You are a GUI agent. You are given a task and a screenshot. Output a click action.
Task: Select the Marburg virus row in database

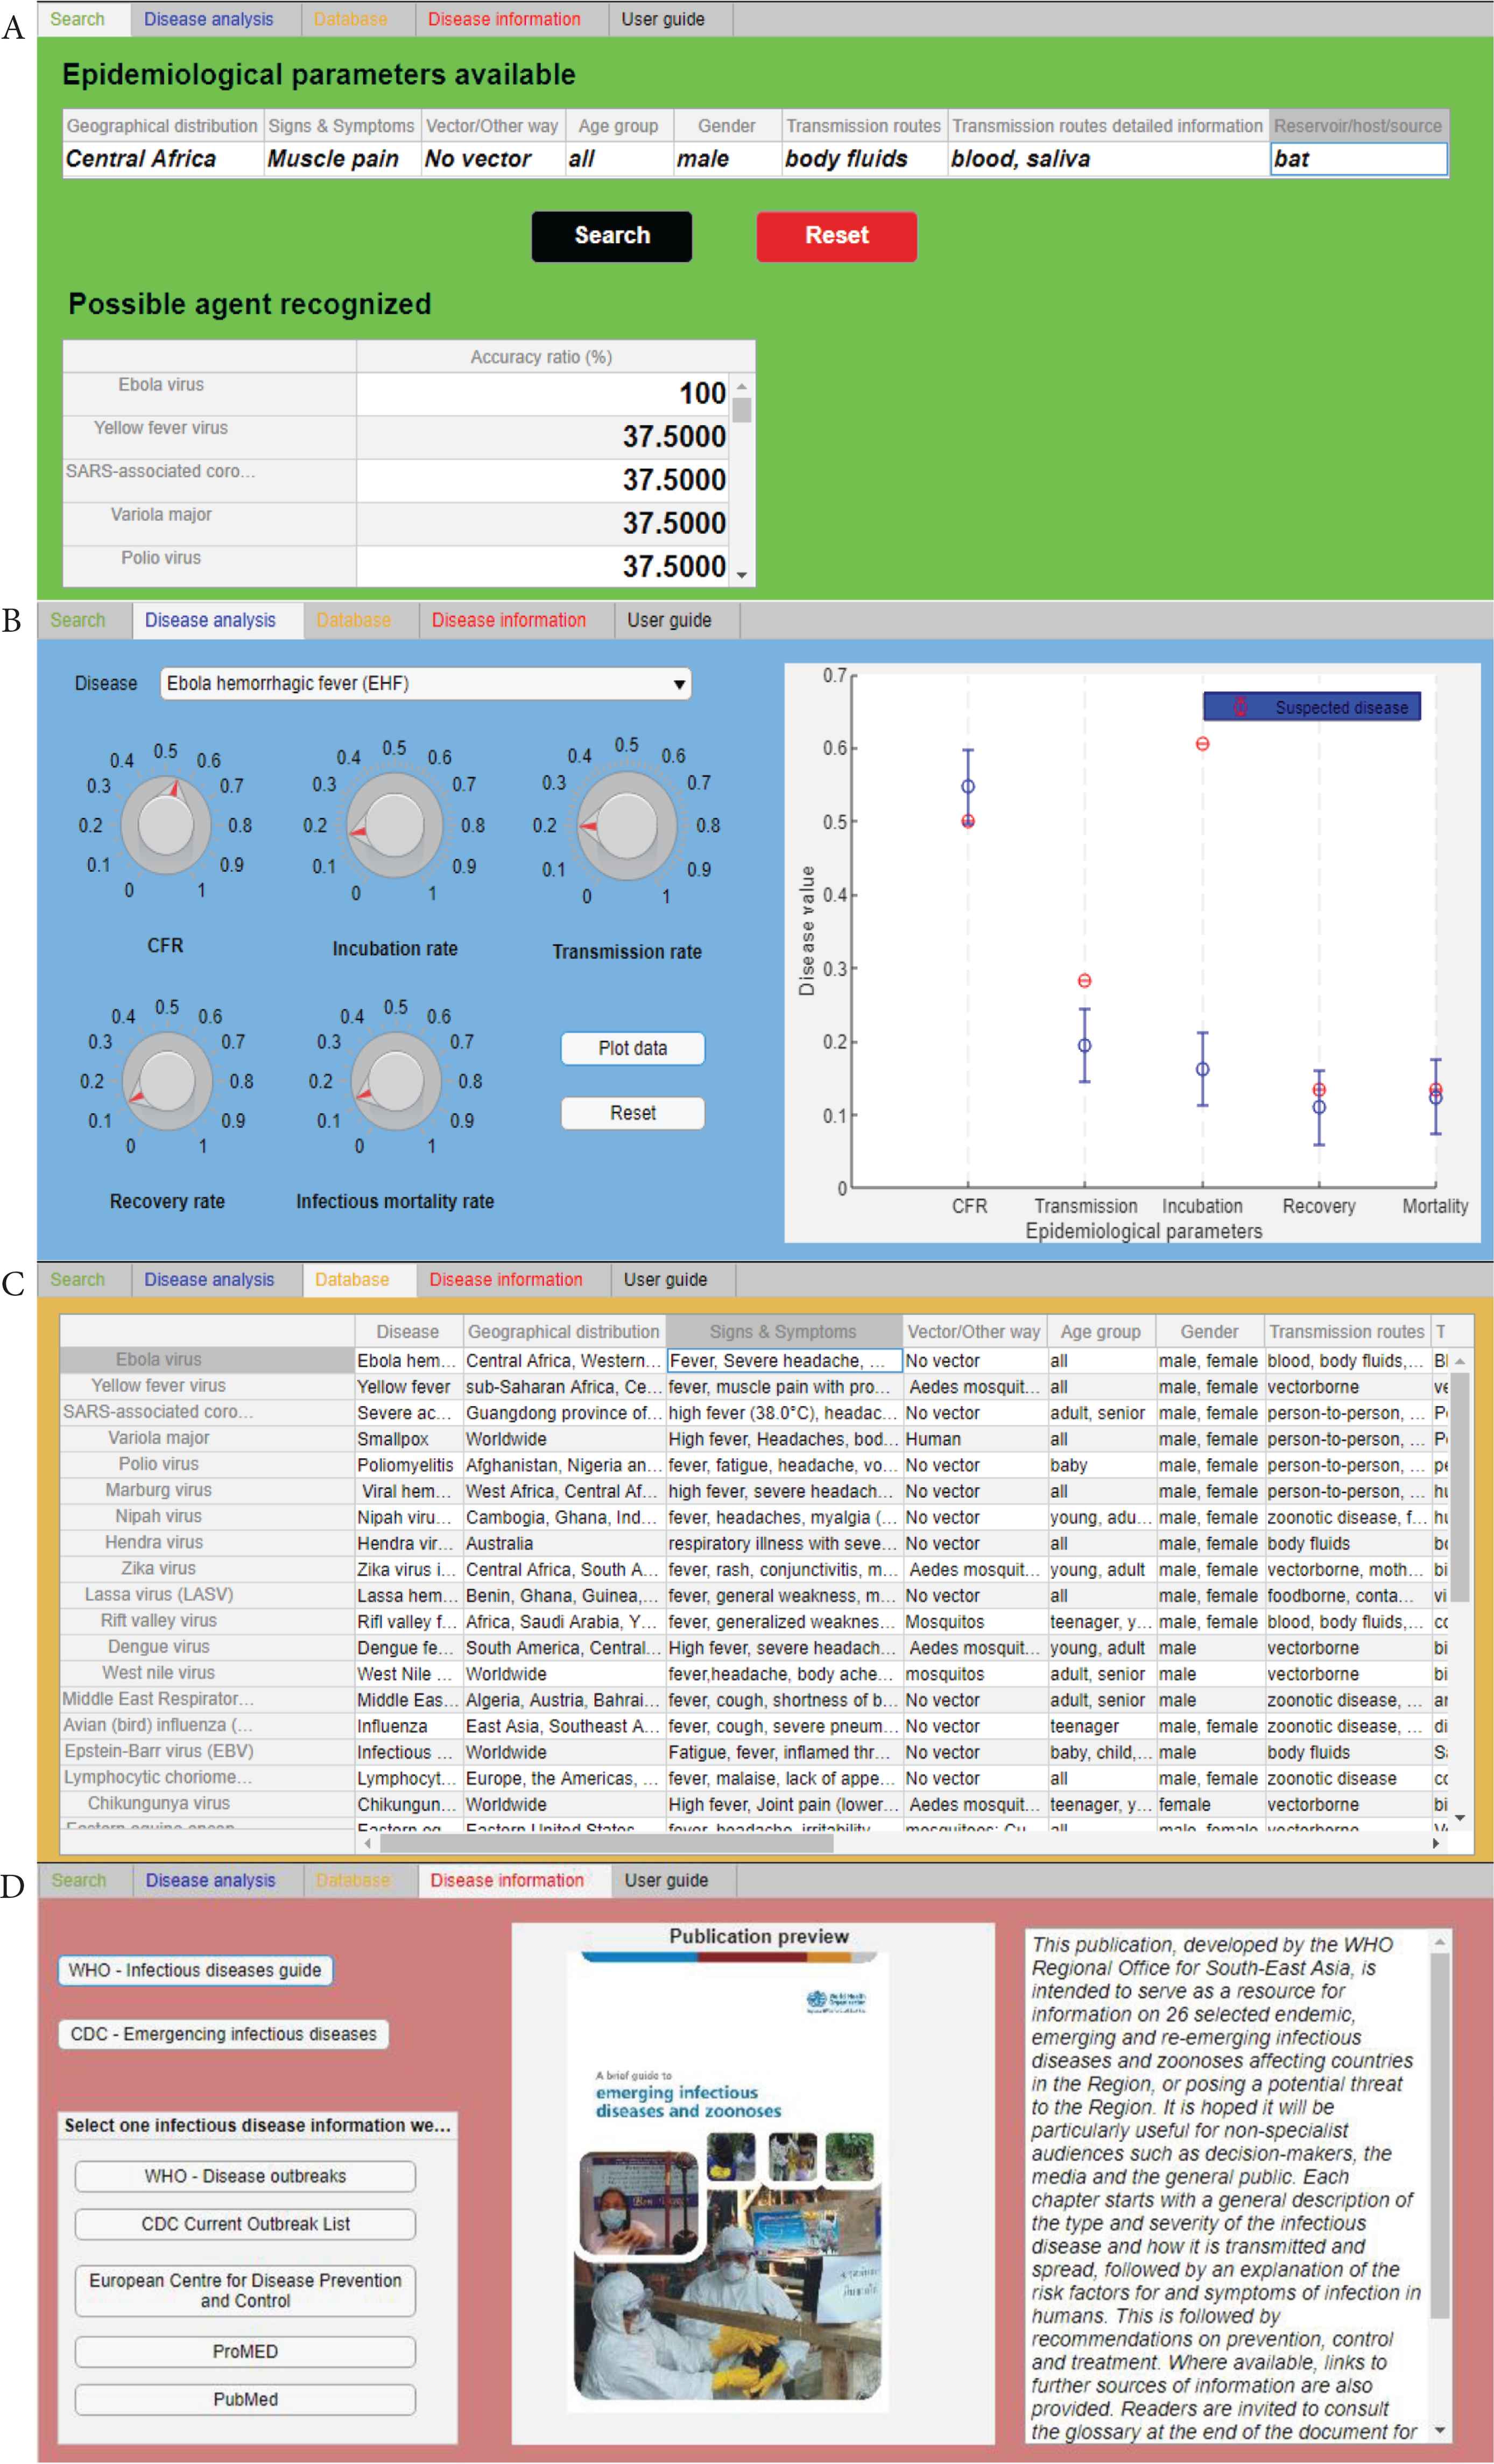158,1490
